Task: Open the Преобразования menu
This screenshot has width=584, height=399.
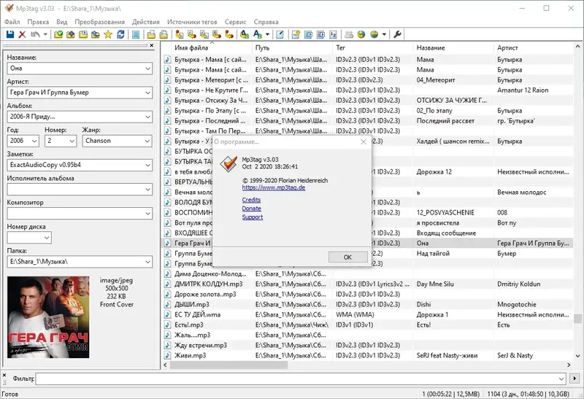Action: pyautogui.click(x=100, y=22)
